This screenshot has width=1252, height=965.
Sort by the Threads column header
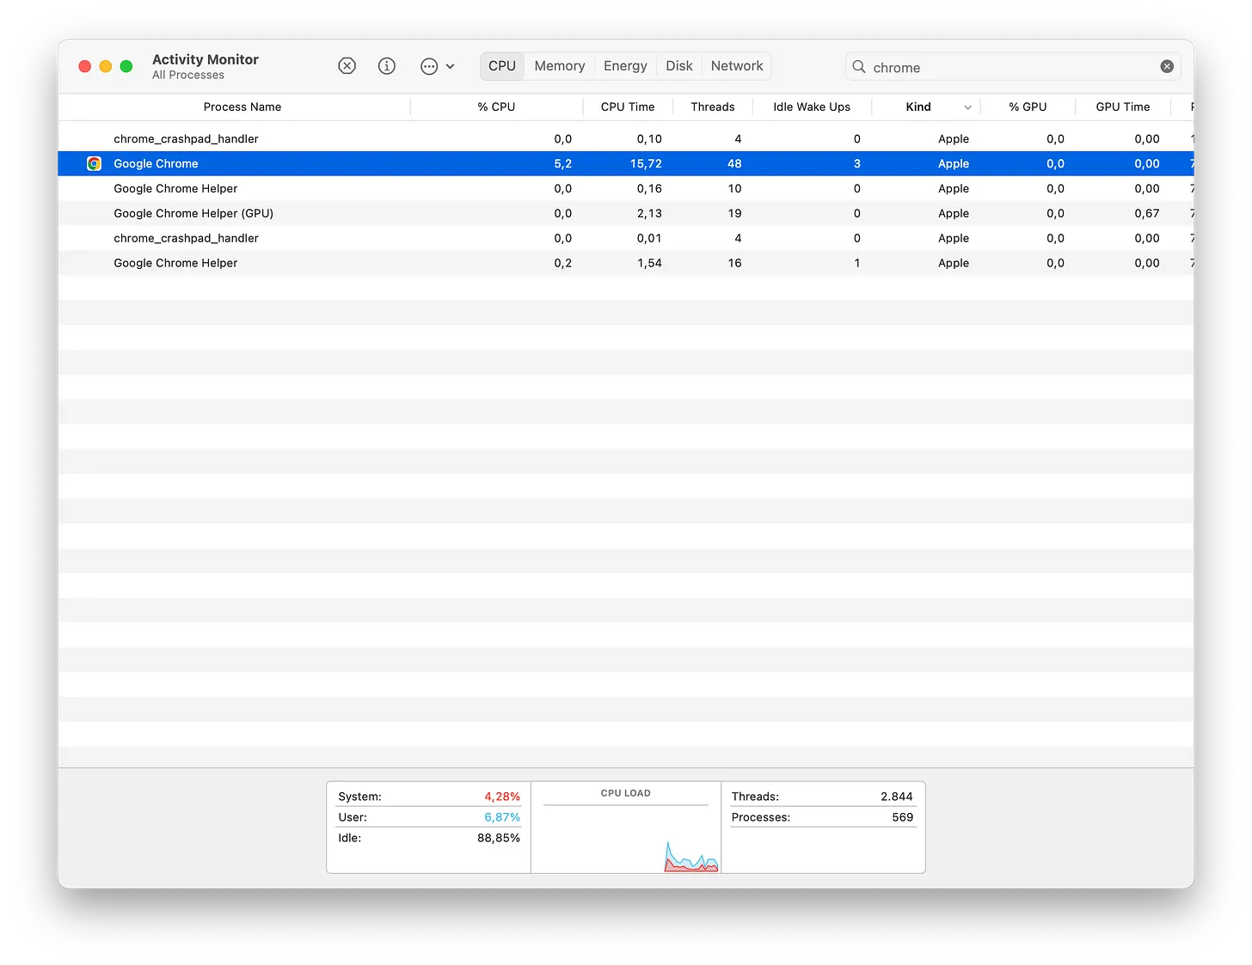click(712, 107)
